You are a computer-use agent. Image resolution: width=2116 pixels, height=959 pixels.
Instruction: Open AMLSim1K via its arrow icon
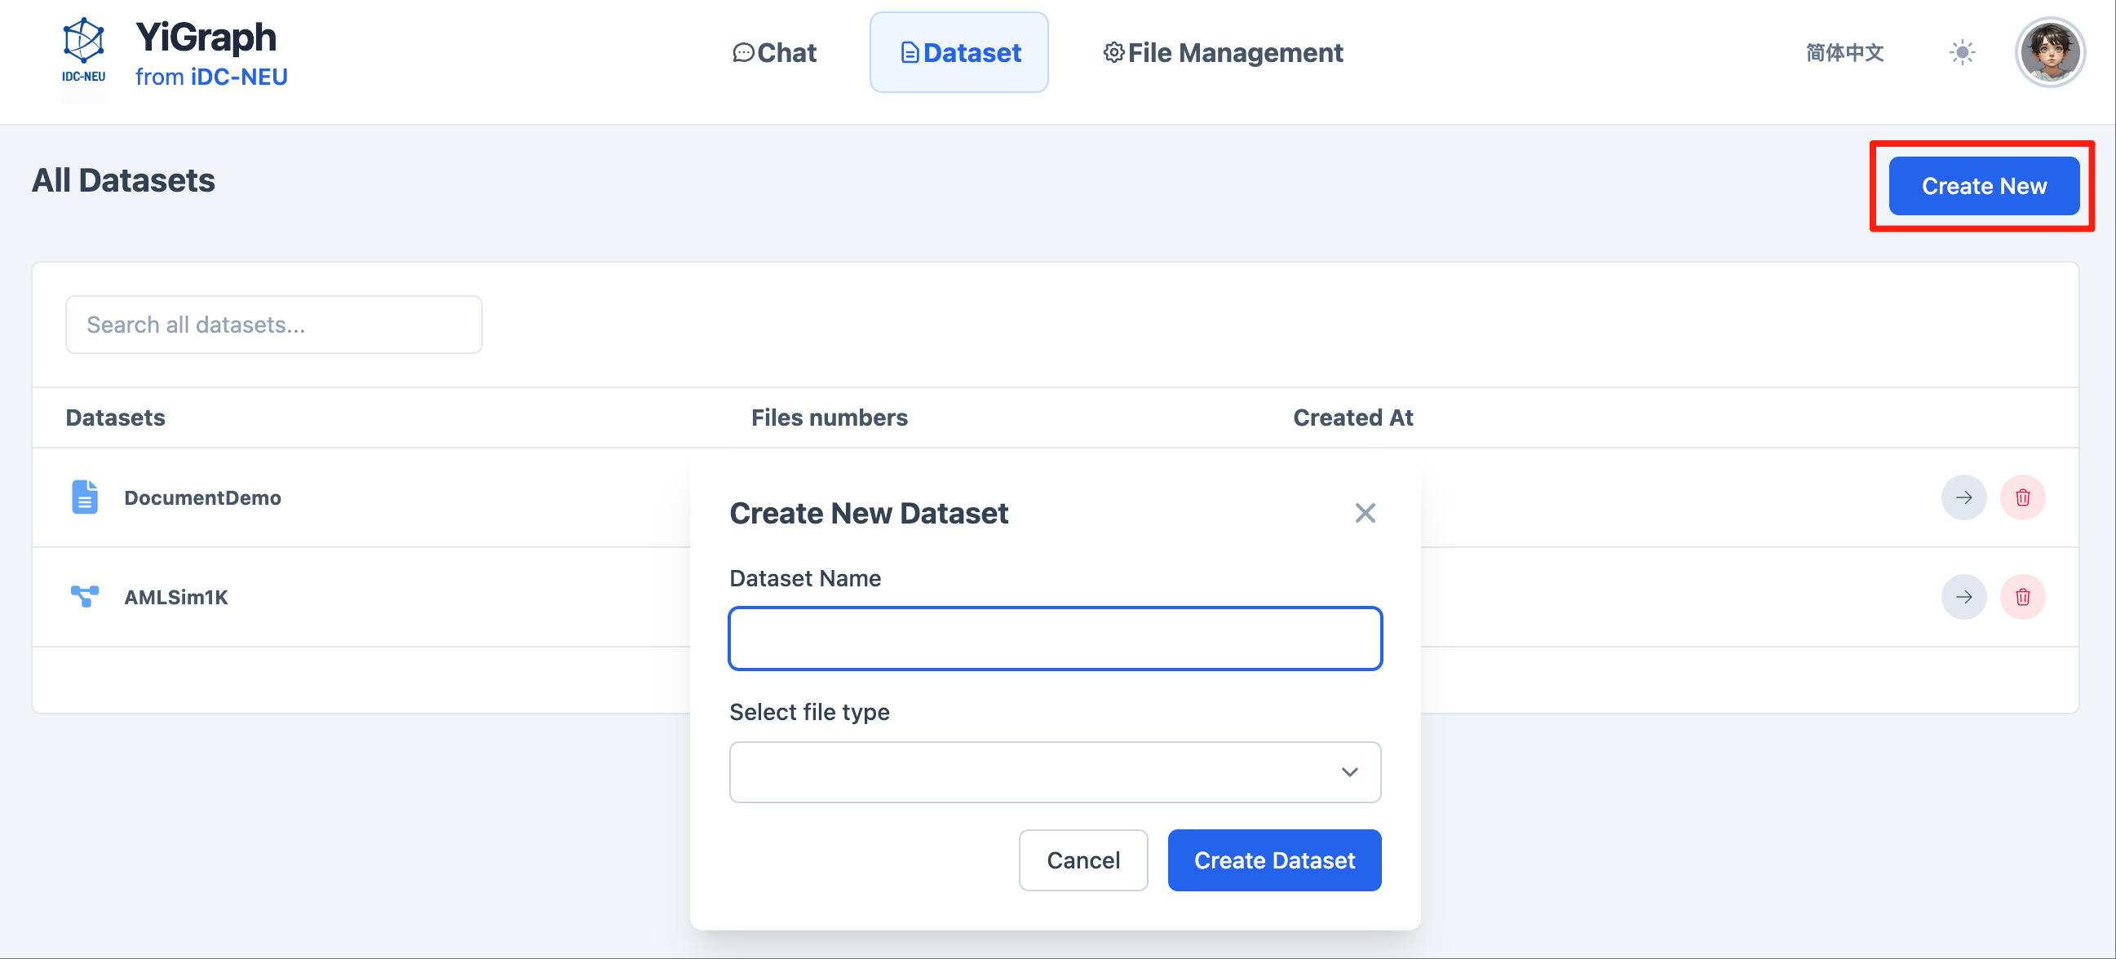[1964, 597]
